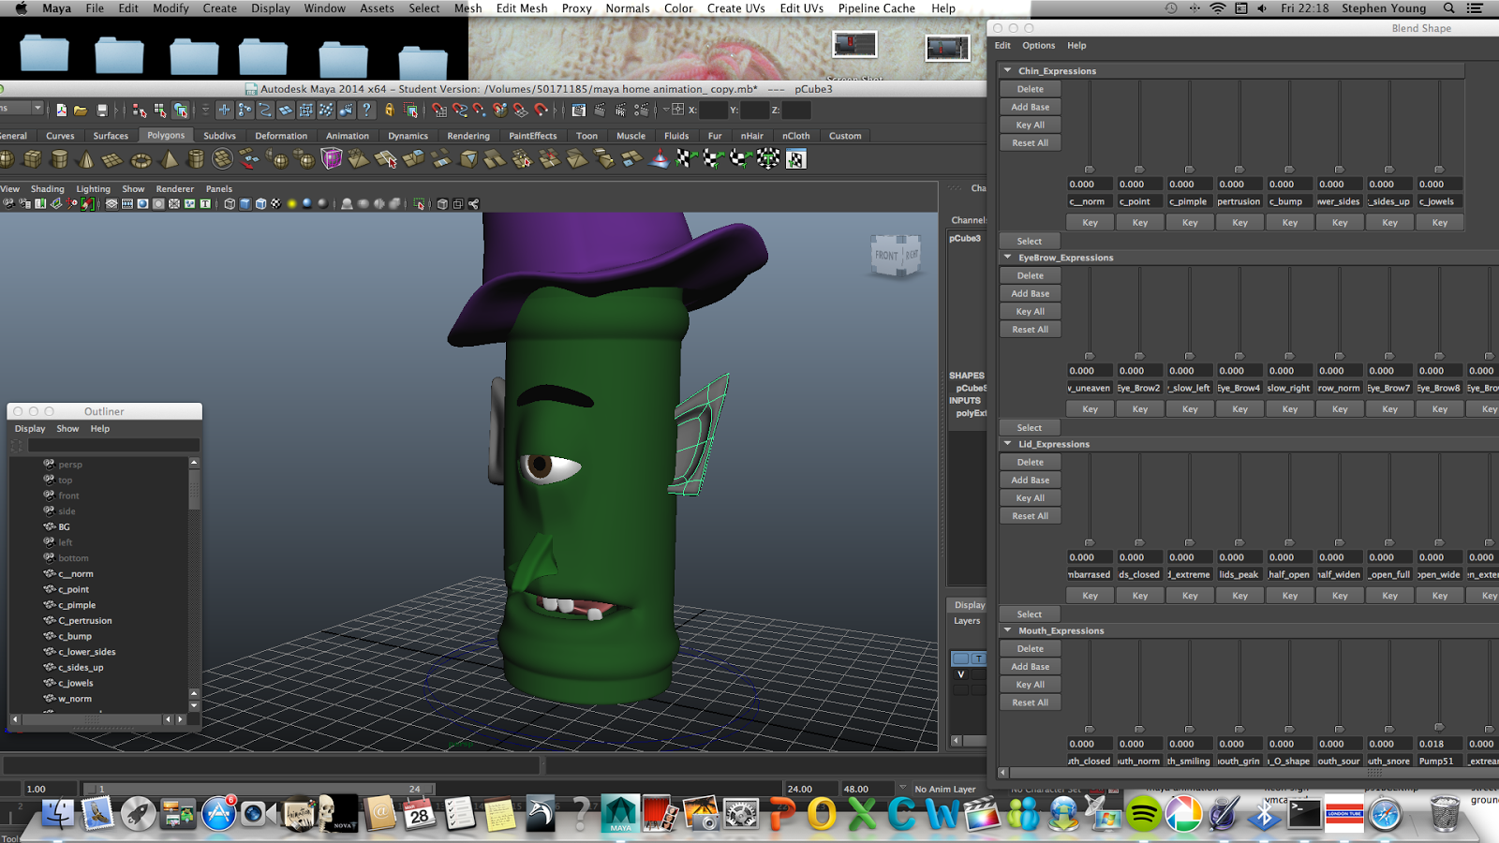Click Reset All in Mouth_Expressions section
The width and height of the screenshot is (1499, 843).
(1030, 702)
